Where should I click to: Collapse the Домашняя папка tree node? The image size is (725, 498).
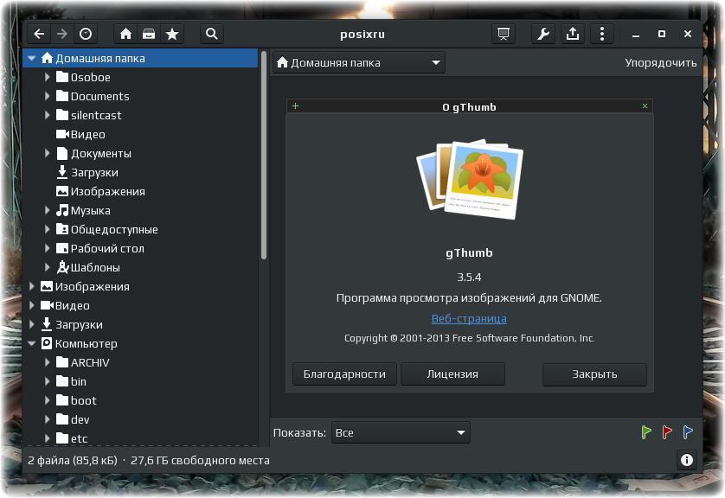[x=32, y=58]
